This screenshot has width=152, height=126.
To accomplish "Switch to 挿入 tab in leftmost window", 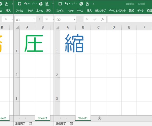I will [x=8, y=11].
